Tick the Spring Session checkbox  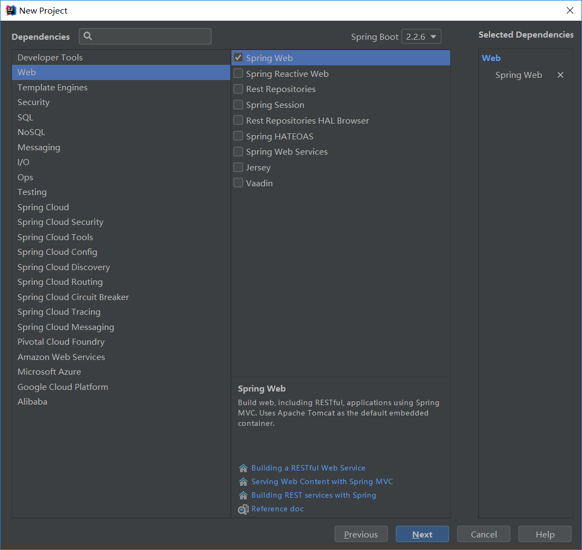[238, 105]
